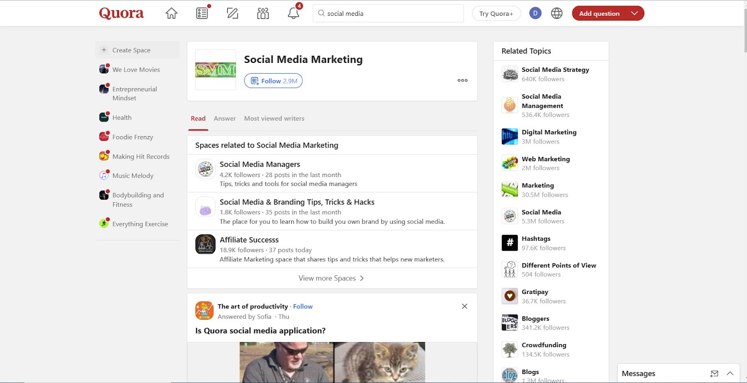
Task: Click '640K followers' under Social Media Strategy
Action: pos(543,79)
